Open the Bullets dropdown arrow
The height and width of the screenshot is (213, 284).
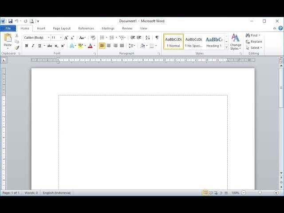coord(106,37)
